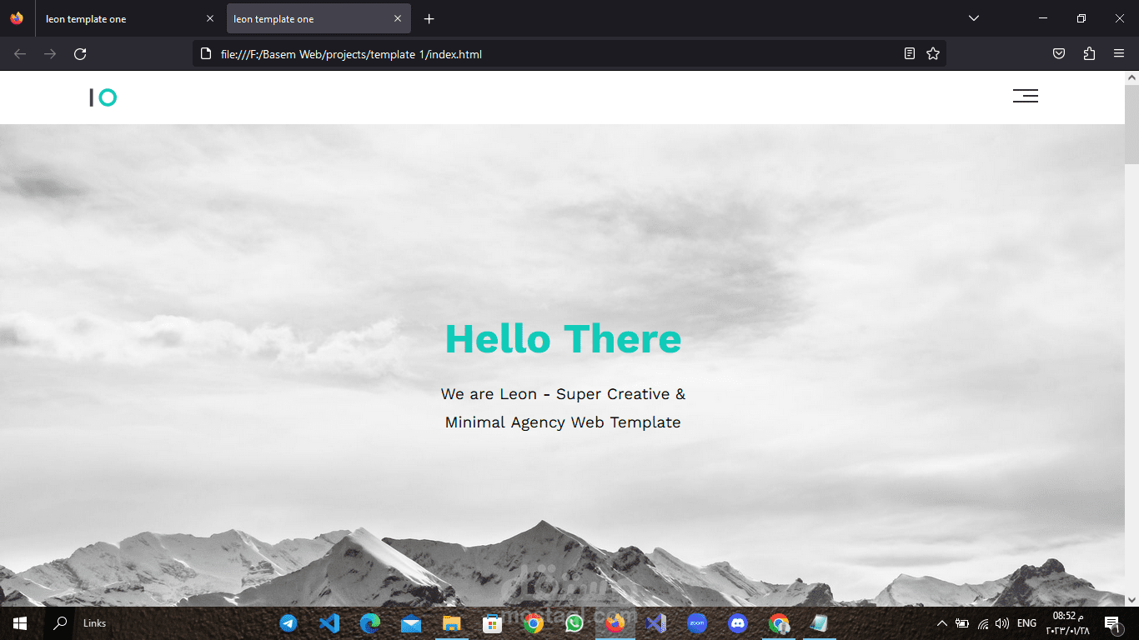Viewport: 1139px width, 640px height.
Task: Bookmark this page with the star icon
Action: (933, 54)
